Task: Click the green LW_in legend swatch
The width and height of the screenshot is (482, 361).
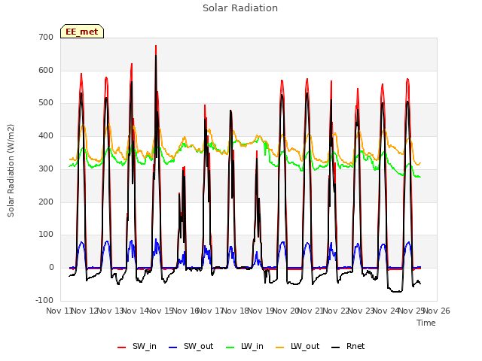Action: (x=230, y=347)
